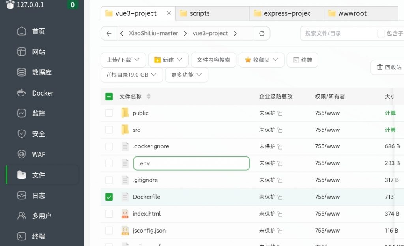Click the index.html file icon

click(x=125, y=214)
